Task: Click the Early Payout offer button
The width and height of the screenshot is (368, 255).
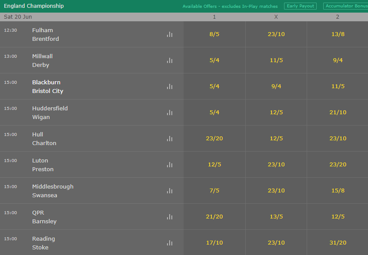Action: click(300, 6)
